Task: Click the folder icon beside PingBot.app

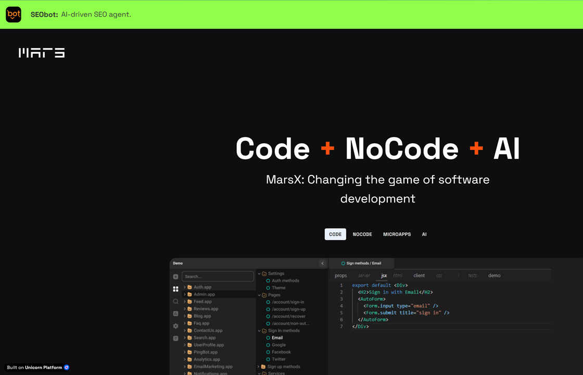Action: 189,352
